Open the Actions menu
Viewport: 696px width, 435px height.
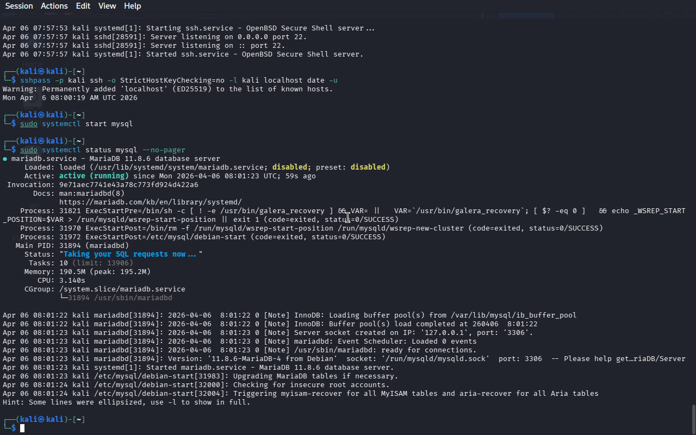[x=54, y=6]
